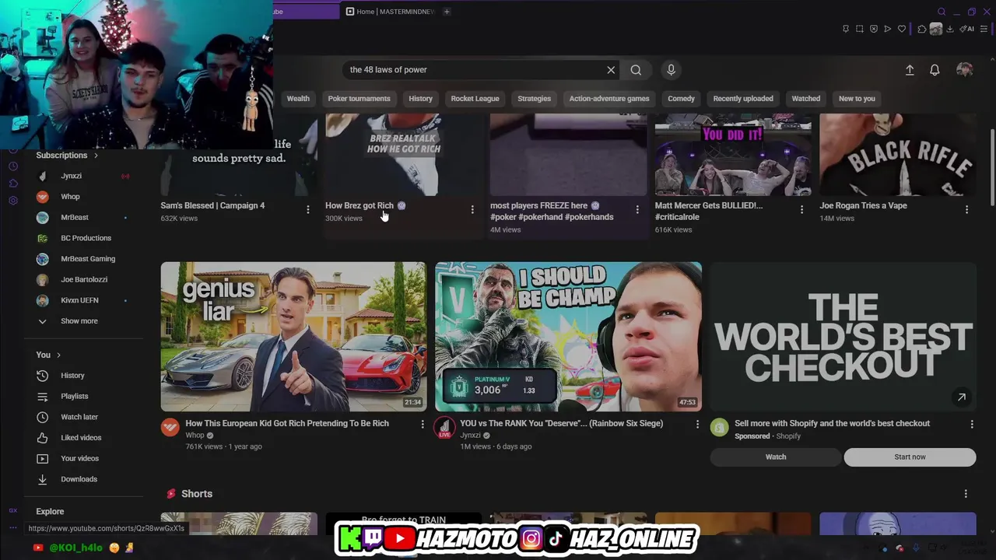Viewport: 996px width, 560px height.
Task: Select the Rocket League filter chip
Action: 475,99
